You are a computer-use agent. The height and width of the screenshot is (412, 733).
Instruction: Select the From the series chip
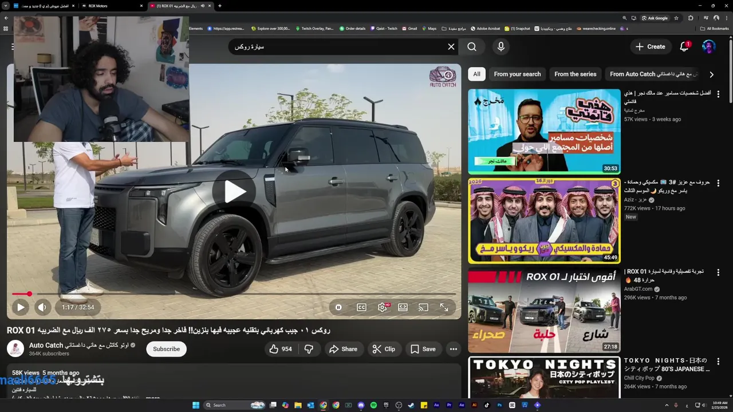(x=575, y=74)
